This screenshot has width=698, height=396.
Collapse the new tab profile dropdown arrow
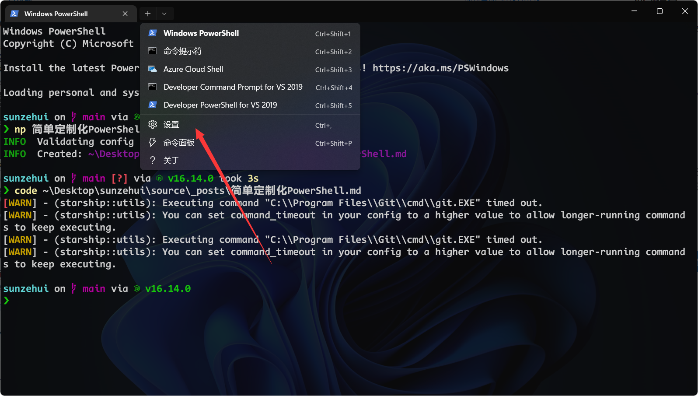[164, 14]
